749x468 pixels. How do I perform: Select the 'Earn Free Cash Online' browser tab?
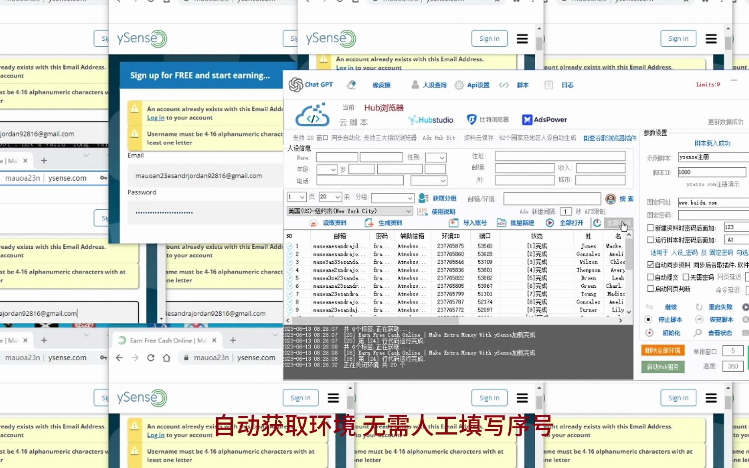(168, 341)
